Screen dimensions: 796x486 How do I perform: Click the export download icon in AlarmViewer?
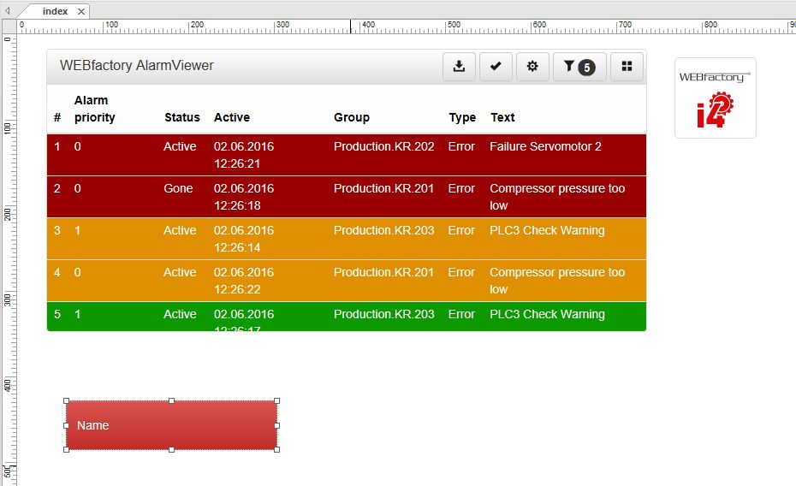pyautogui.click(x=459, y=67)
